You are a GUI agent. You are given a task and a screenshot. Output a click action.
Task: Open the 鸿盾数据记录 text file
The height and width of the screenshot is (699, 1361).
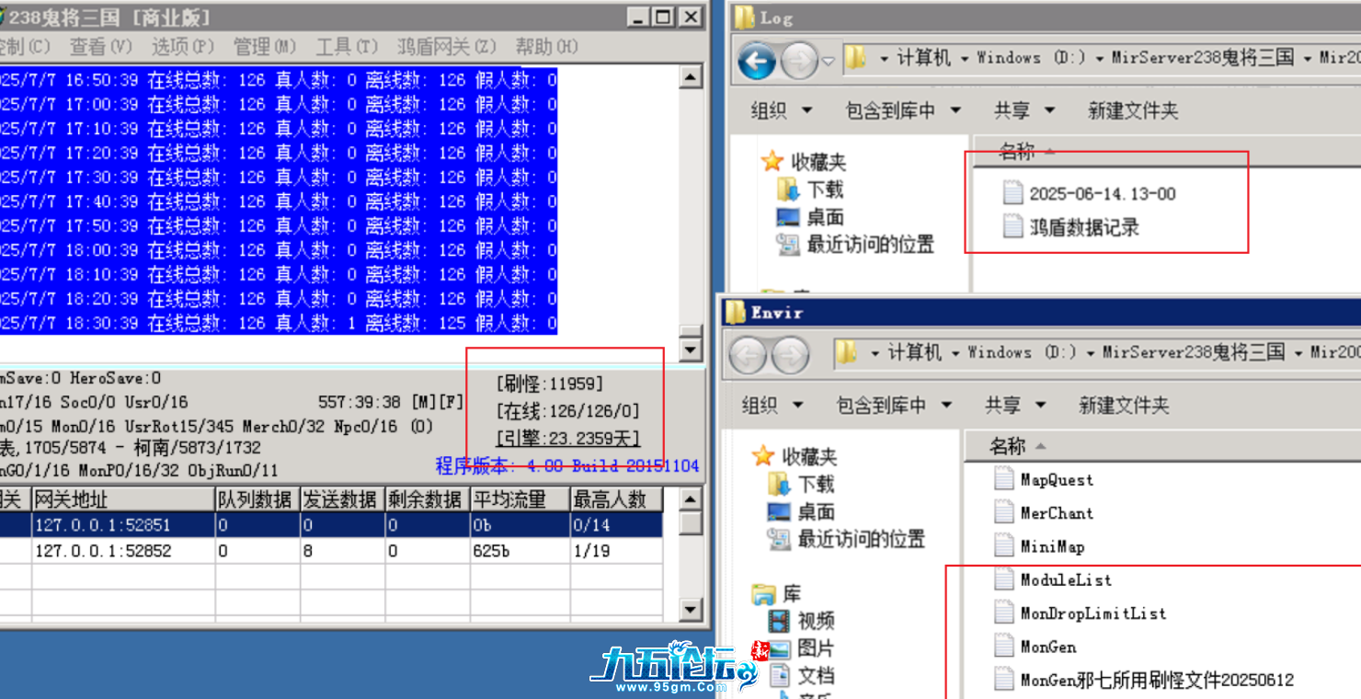click(x=1083, y=227)
